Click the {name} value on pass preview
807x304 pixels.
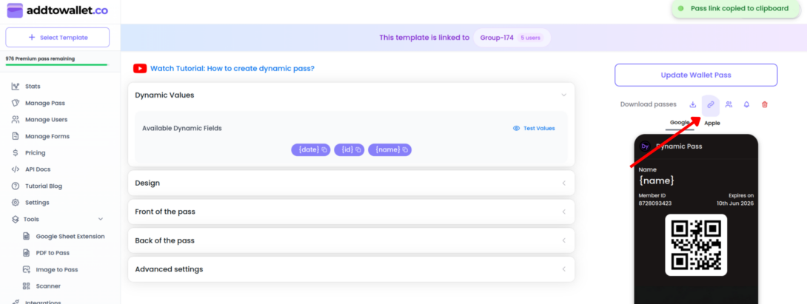coord(656,180)
